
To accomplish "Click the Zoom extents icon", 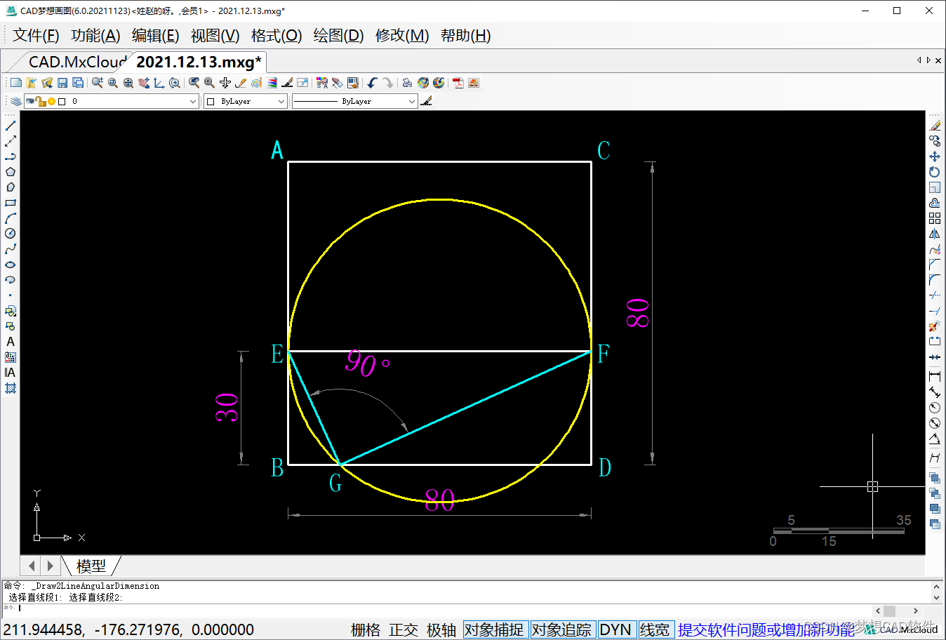I will tap(128, 83).
